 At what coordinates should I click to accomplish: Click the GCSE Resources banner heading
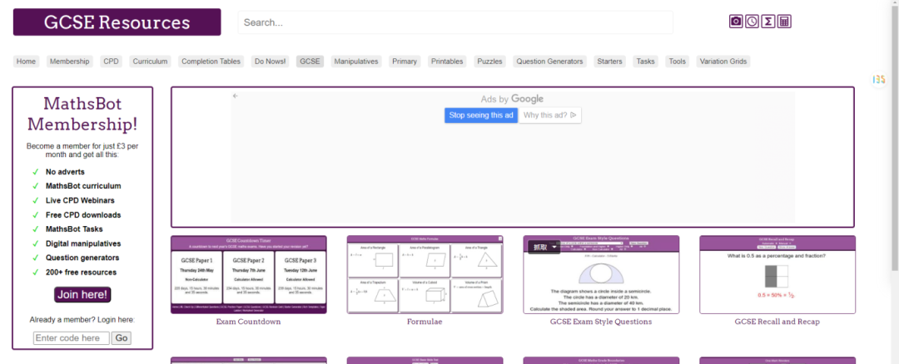pos(117,22)
